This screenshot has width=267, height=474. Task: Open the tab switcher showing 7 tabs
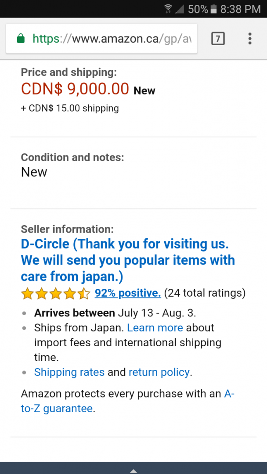[218, 39]
